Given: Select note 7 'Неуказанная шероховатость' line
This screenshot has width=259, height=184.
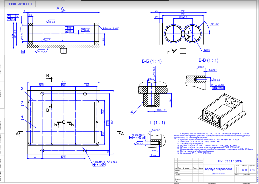Looking at the screenshot, I should coord(216,149).
